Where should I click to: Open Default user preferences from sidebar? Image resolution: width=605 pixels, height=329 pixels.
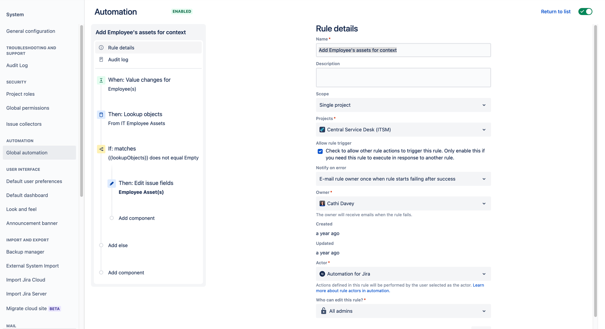pos(34,181)
